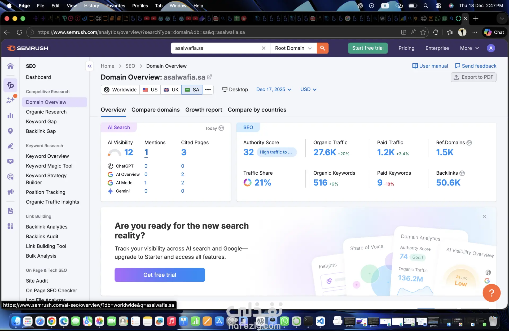
Task: Collapse the SEO sidebar with double-chevron icon
Action: click(90, 66)
